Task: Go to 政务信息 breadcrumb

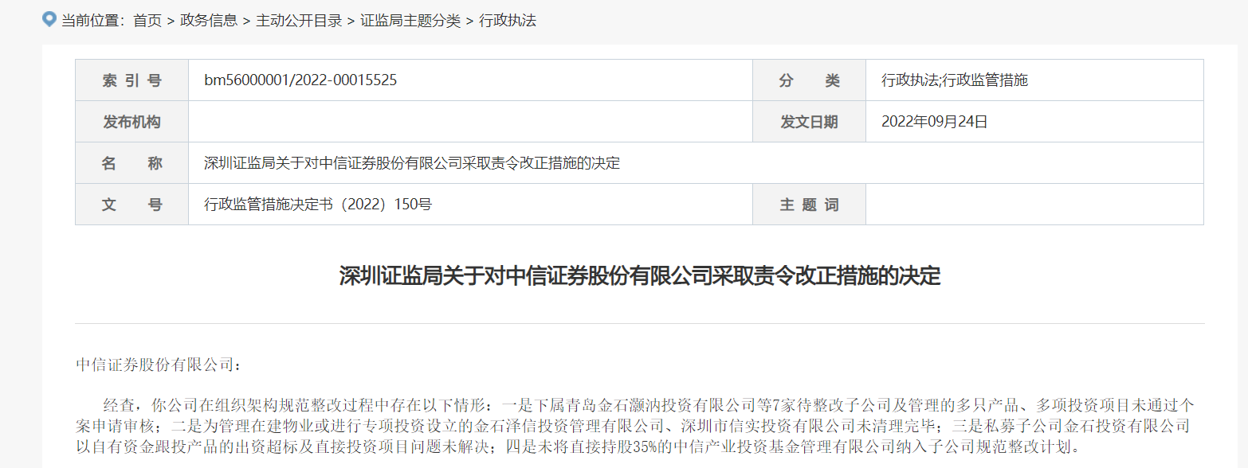Action: 209,21
